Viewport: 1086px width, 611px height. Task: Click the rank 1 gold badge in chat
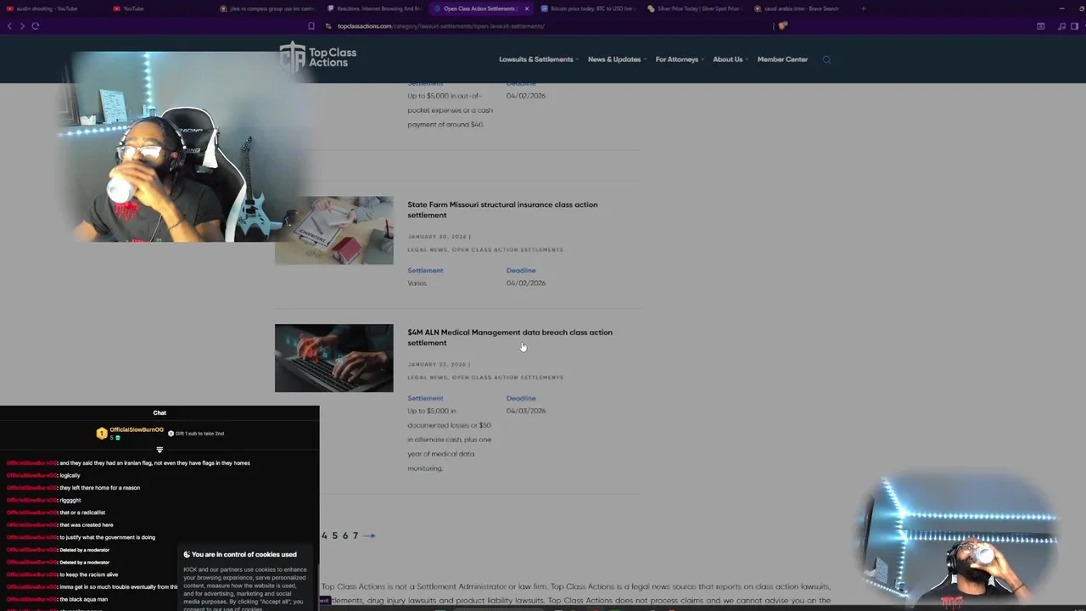point(102,434)
